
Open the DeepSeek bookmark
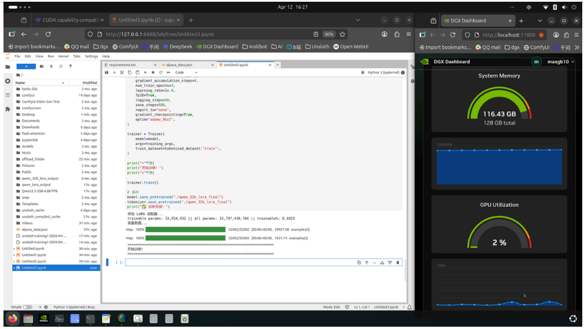coord(177,46)
